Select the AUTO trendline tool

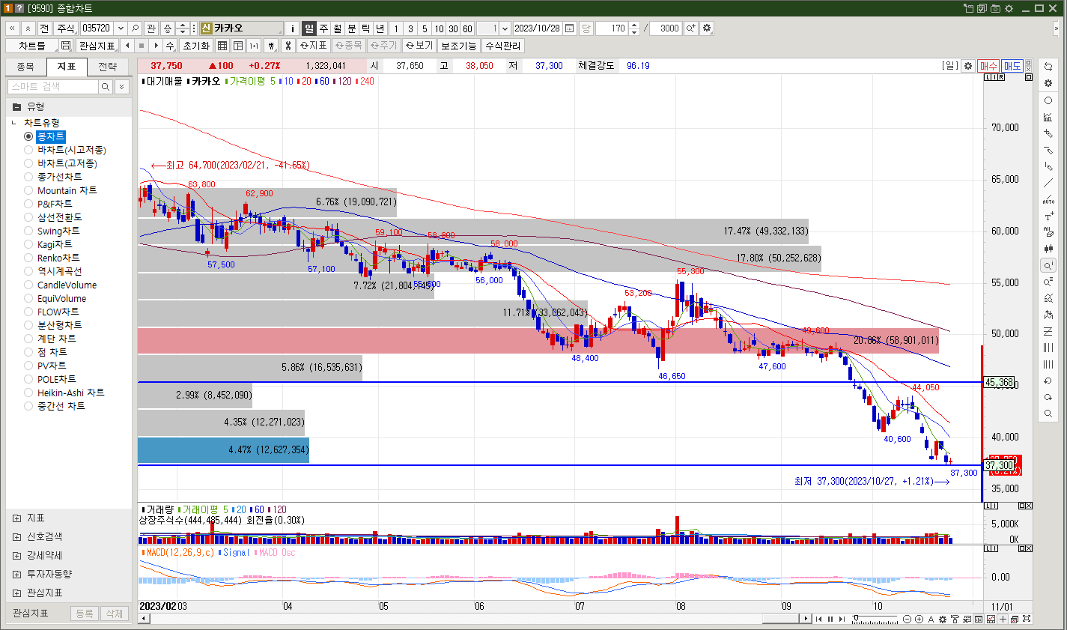click(x=1048, y=199)
